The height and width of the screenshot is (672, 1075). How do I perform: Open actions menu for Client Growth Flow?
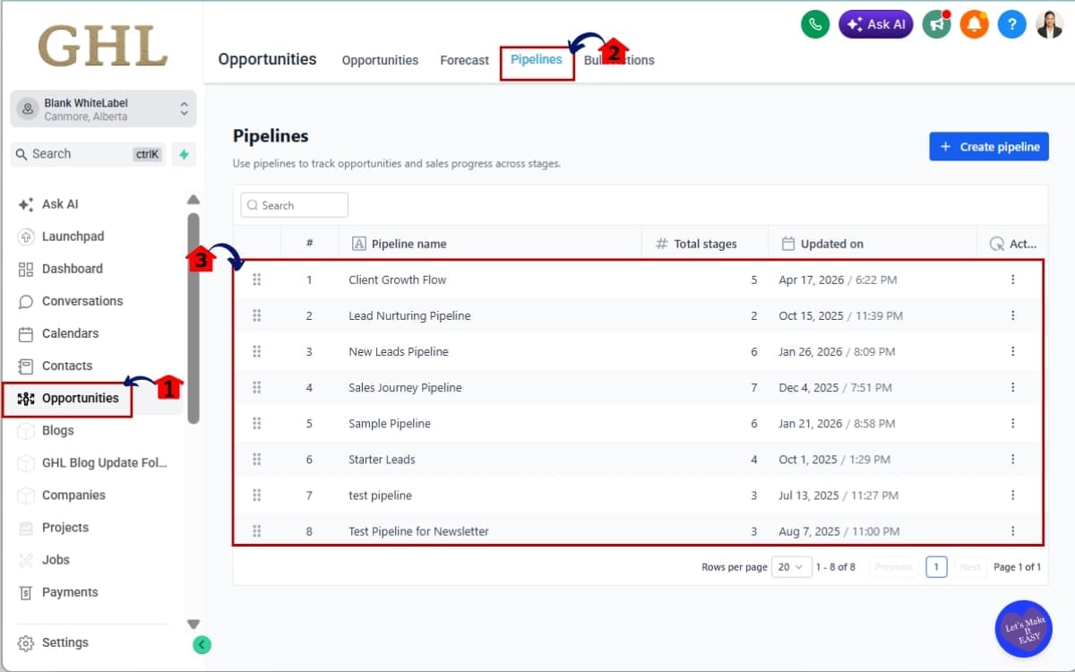(1012, 280)
